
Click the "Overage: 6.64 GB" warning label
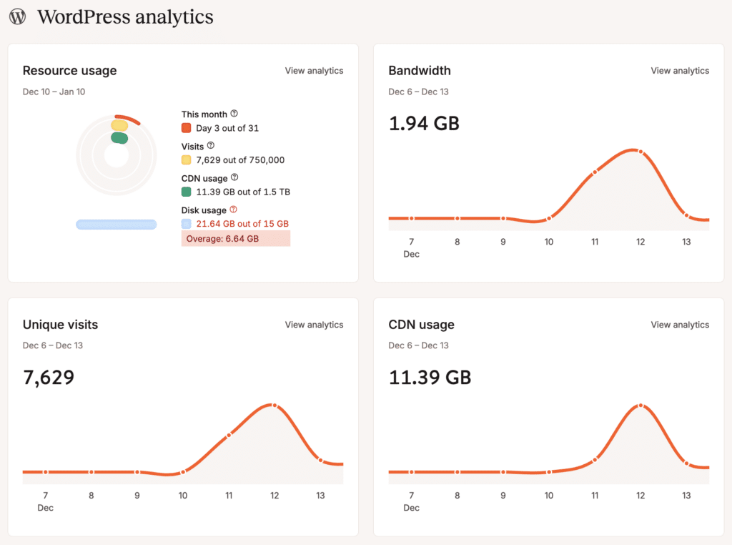coord(235,238)
